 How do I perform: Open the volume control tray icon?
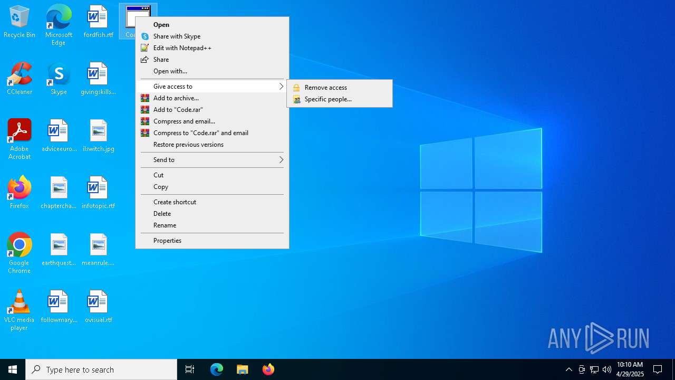606,369
